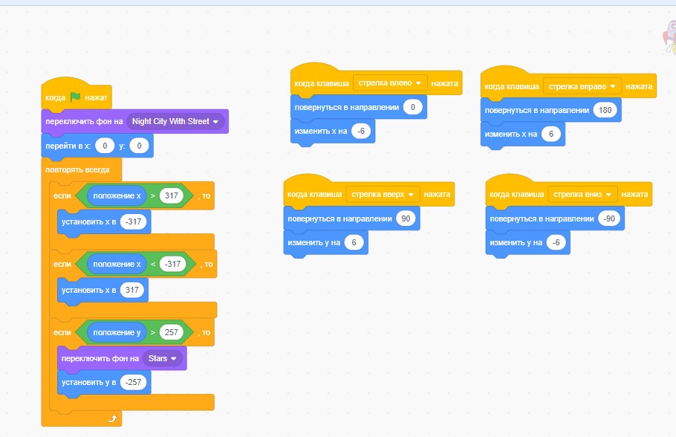Expand the 'стрелка вниз' key dropdown
The width and height of the screenshot is (676, 437).
pyautogui.click(x=582, y=194)
